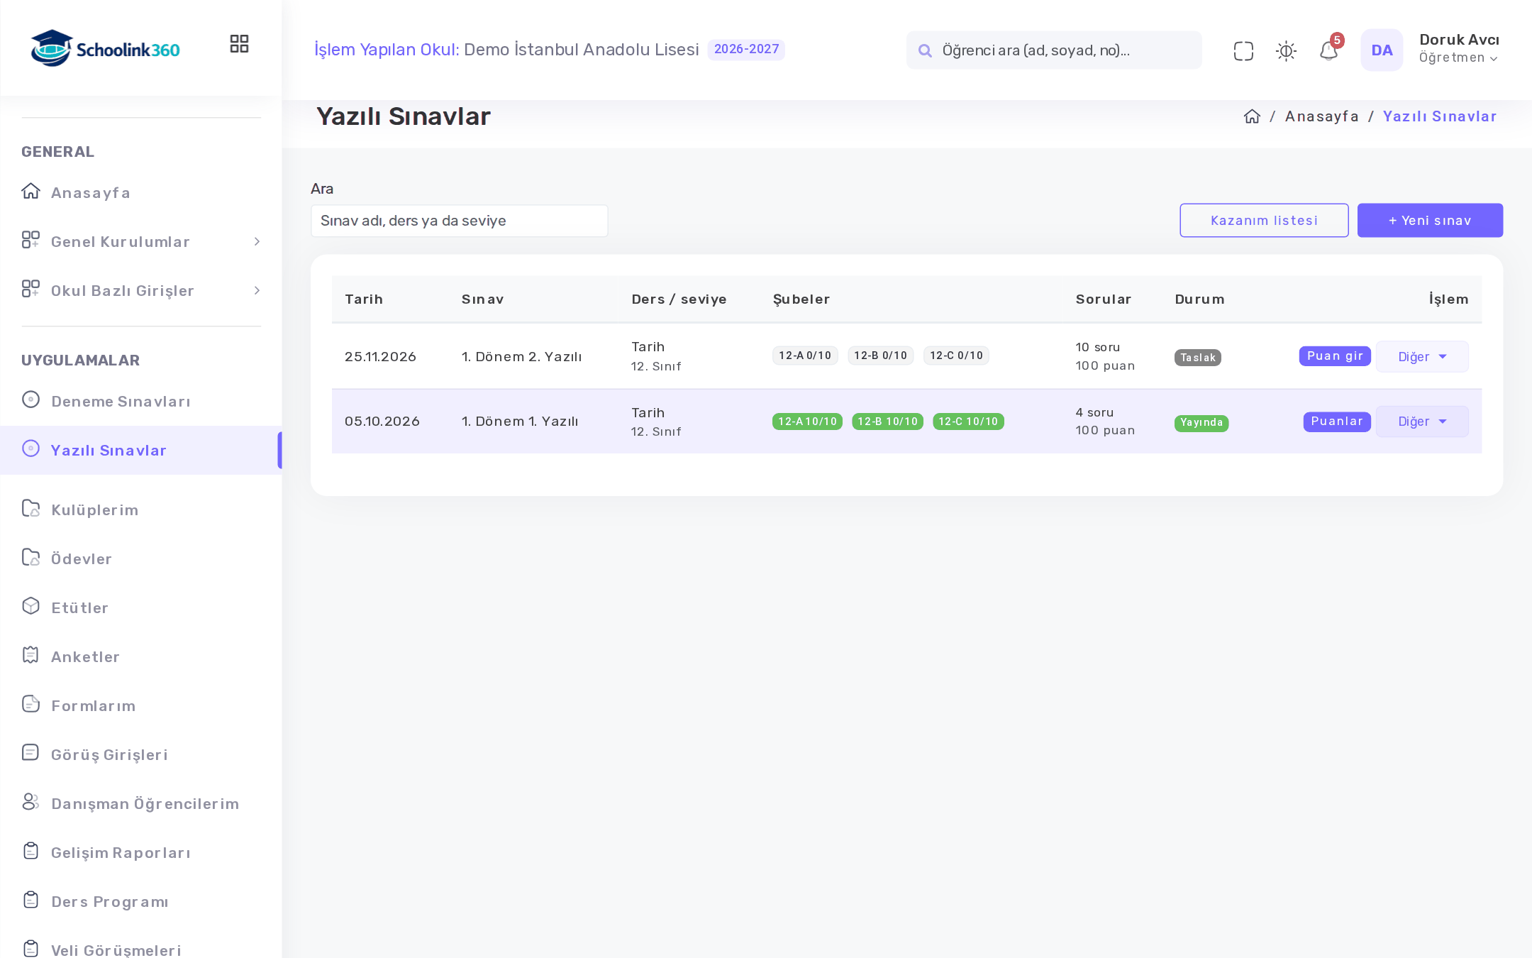The image size is (1532, 958).
Task: Enter fullscreen mode icon
Action: click(x=1243, y=51)
